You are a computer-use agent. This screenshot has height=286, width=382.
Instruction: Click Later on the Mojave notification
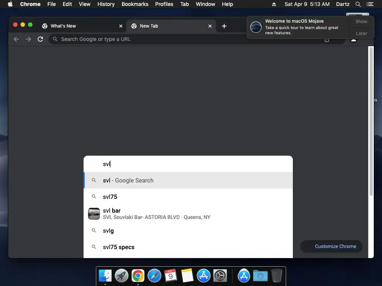click(361, 33)
